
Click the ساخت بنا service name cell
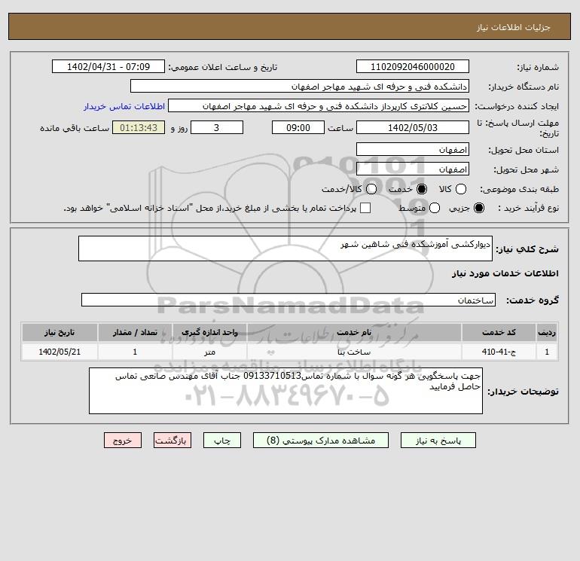coord(354,352)
